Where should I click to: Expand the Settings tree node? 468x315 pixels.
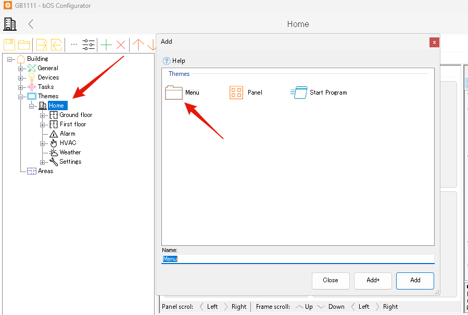[x=42, y=162]
